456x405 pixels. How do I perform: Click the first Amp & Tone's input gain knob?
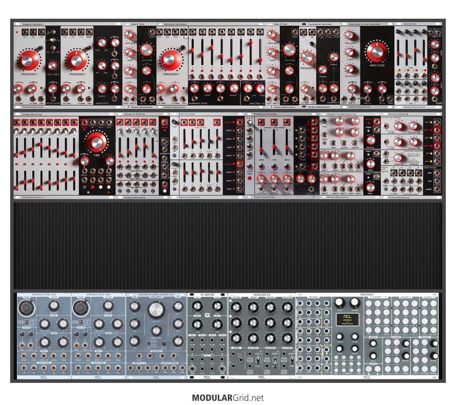point(129,35)
